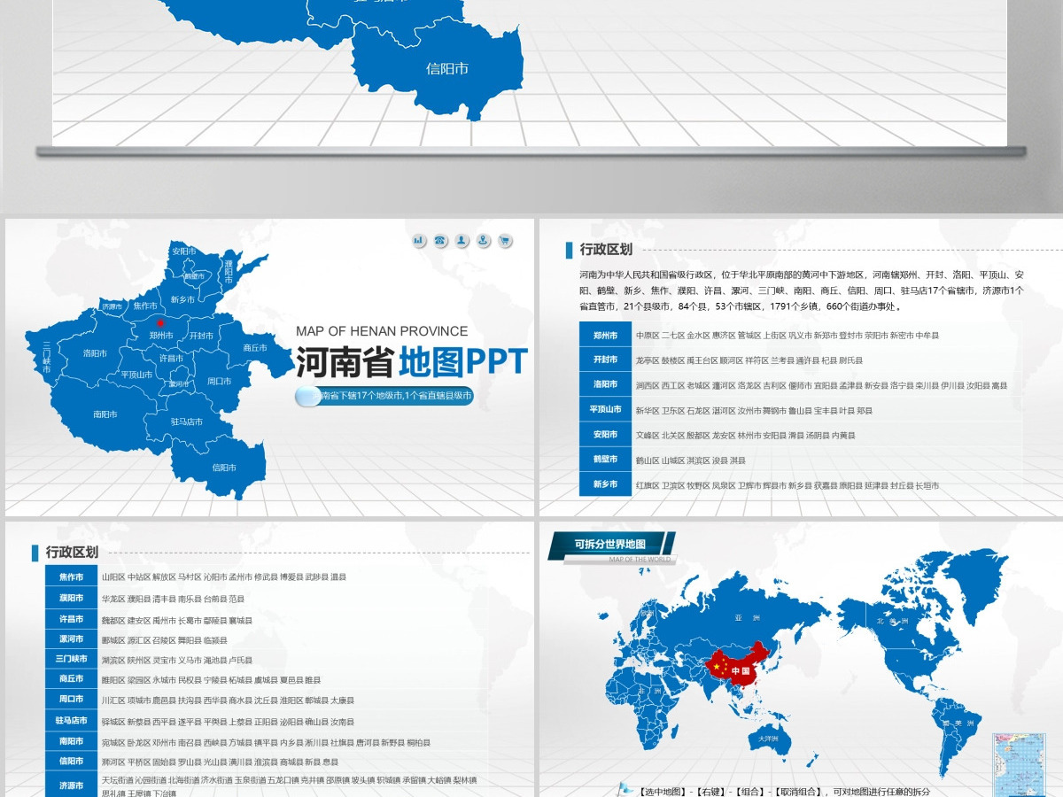This screenshot has width=1063, height=797.
Task: Click the 三门峡市 blue table header cell
Action: [71, 659]
